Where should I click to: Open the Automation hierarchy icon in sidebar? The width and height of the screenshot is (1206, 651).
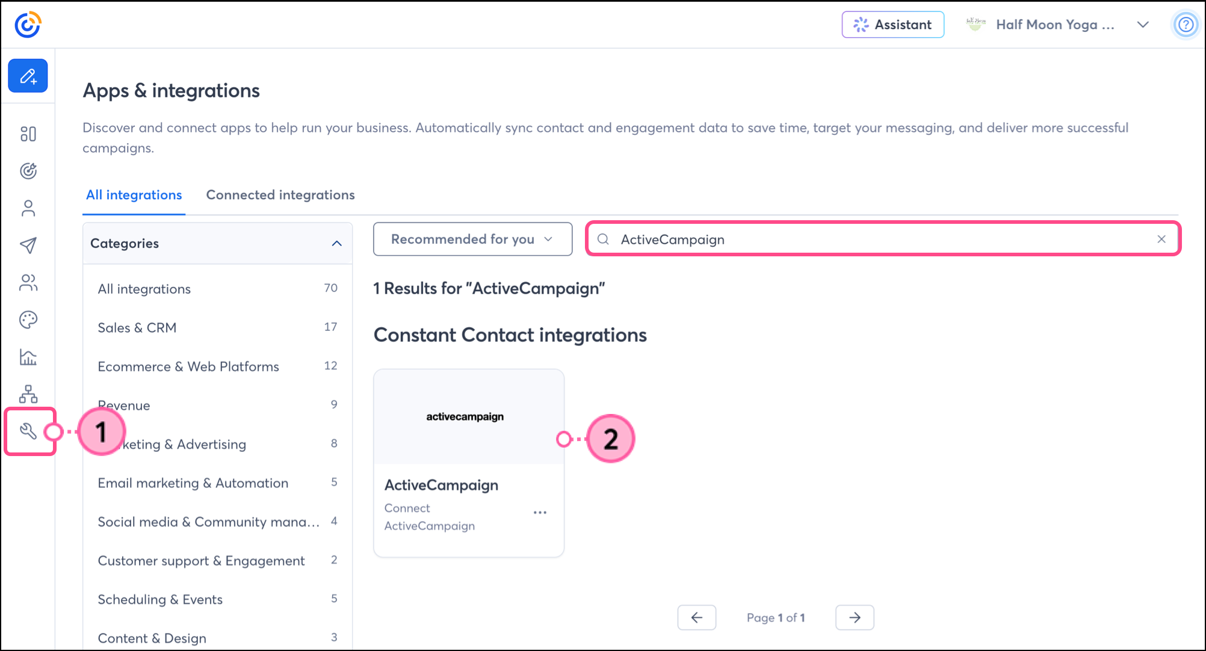(x=28, y=394)
